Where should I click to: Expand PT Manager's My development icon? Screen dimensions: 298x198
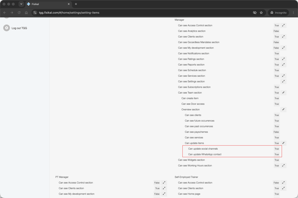164,194
